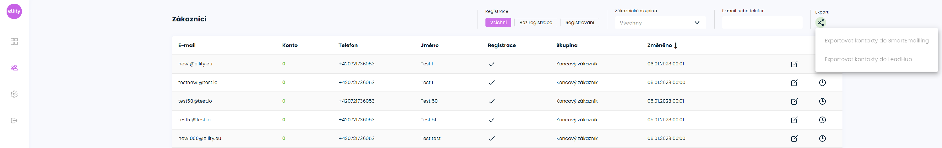Image resolution: width=942 pixels, height=148 pixels.
Task: Open history for new1000@ellity.eu
Action: pos(822,139)
